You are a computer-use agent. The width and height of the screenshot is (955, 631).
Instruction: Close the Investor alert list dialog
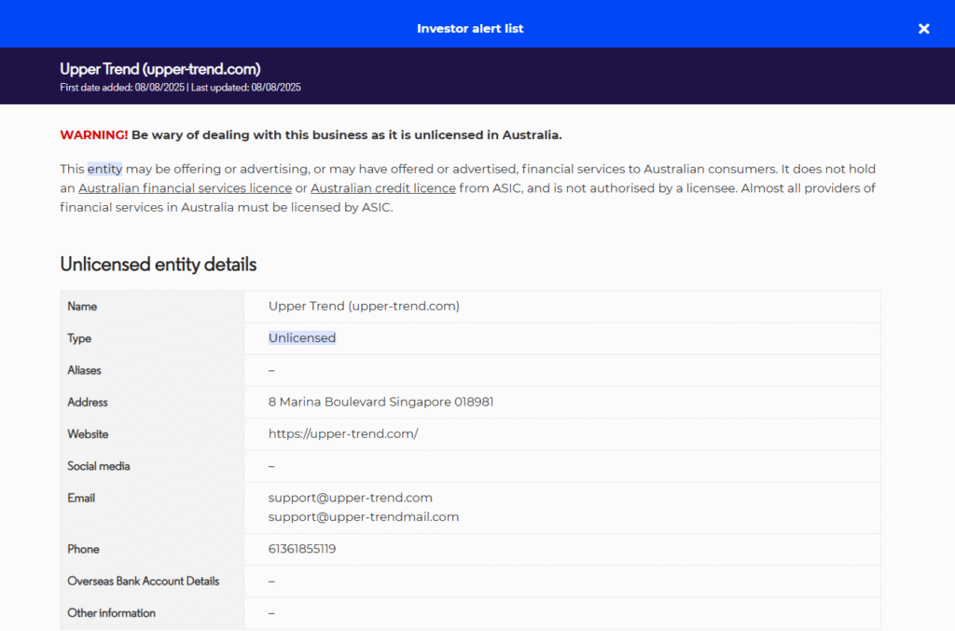(x=923, y=29)
